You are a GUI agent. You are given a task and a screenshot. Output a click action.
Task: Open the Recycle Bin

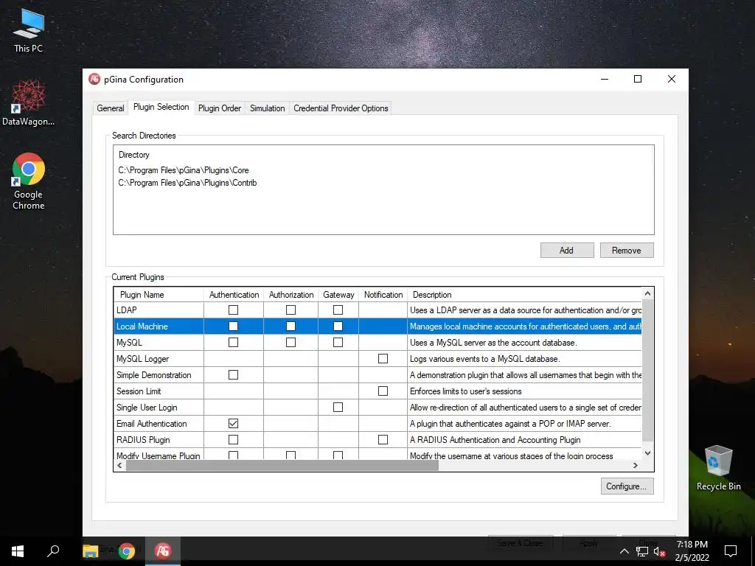point(718,468)
